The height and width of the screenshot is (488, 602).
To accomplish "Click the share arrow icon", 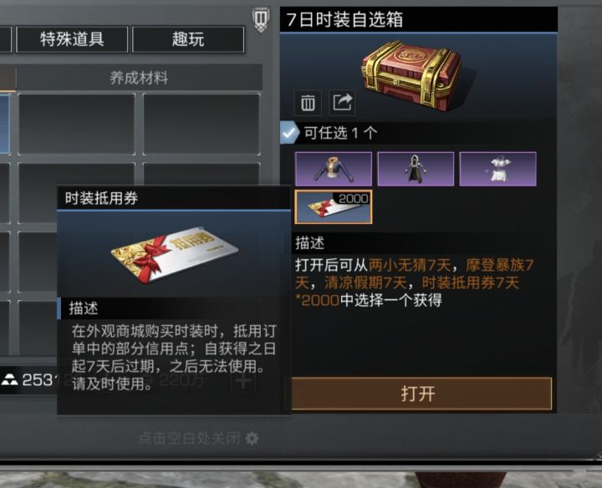I will 342,103.
